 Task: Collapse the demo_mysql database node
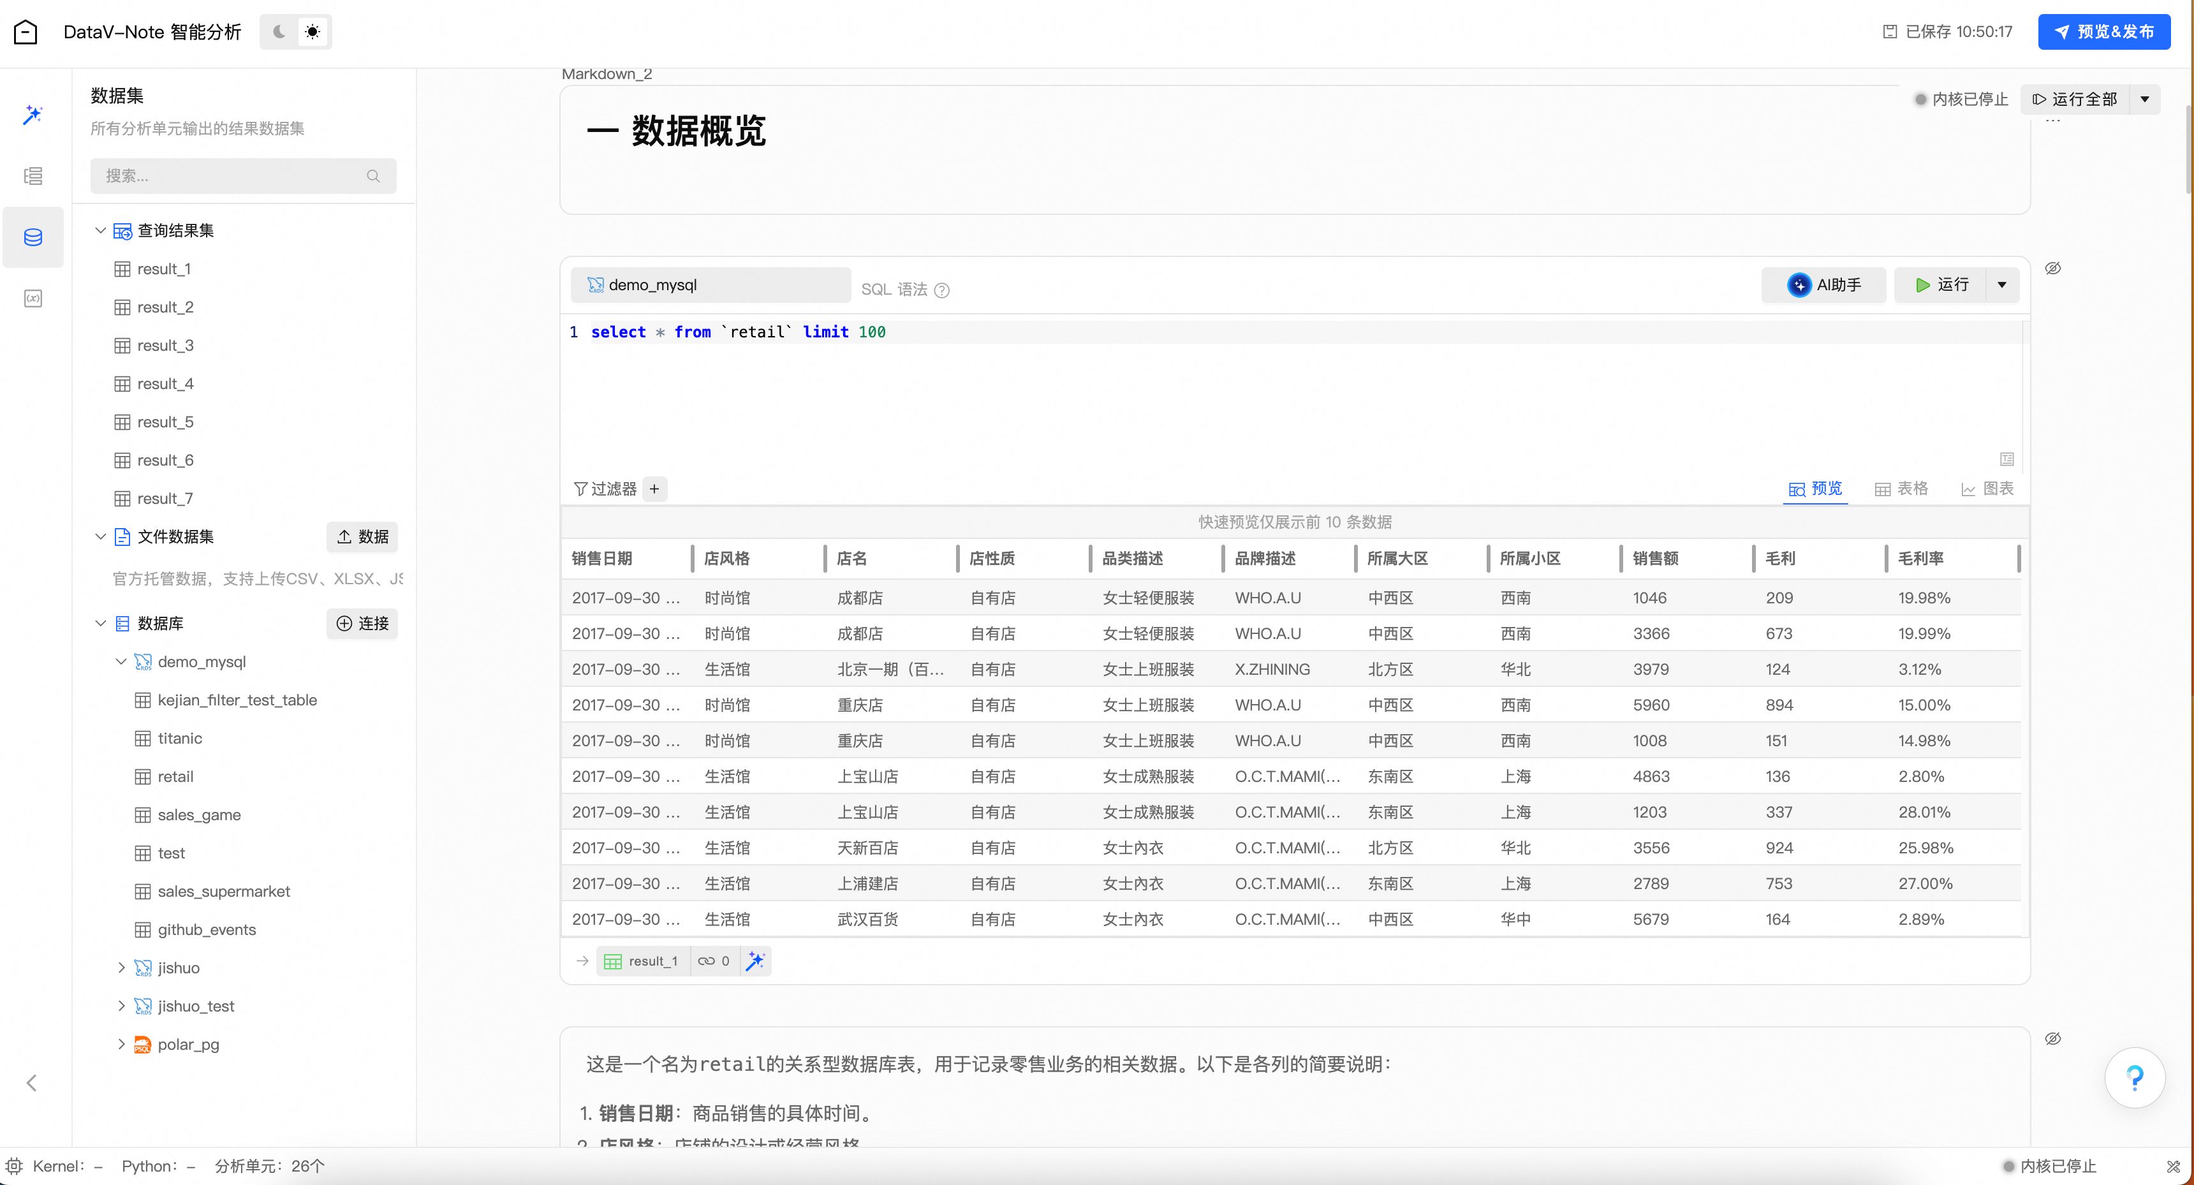tap(121, 662)
